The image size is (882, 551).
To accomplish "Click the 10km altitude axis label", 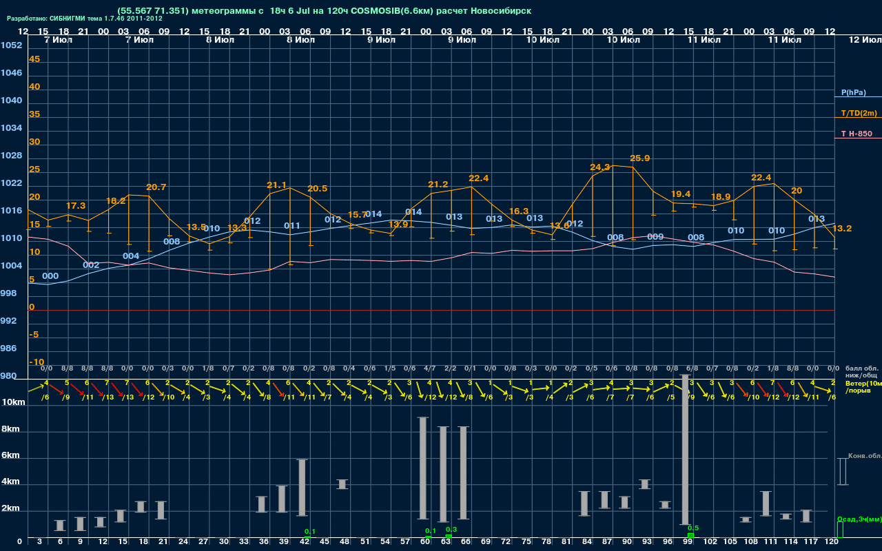I will (x=14, y=402).
